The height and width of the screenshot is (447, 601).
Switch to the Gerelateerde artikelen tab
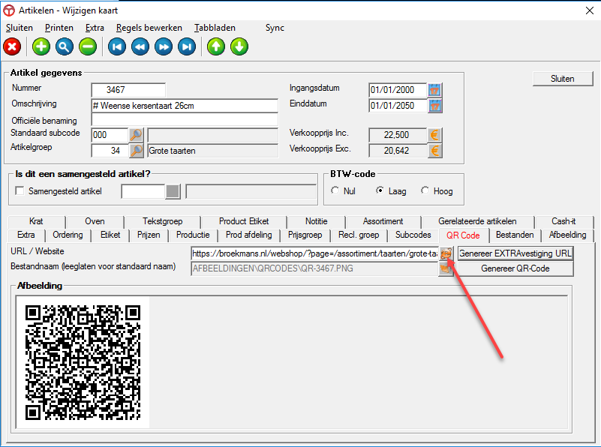pyautogui.click(x=477, y=221)
